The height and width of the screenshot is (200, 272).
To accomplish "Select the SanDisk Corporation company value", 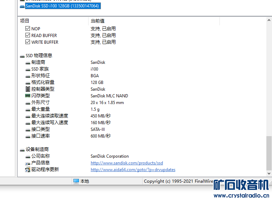I will tap(110, 156).
